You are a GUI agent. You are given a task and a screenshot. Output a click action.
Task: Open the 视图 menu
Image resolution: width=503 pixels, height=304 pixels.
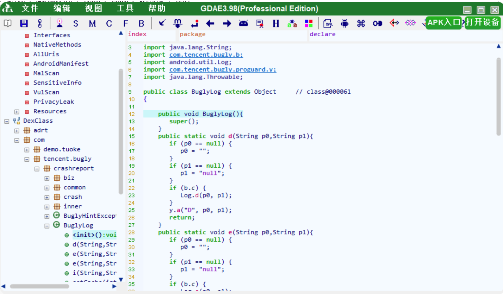pos(93,8)
